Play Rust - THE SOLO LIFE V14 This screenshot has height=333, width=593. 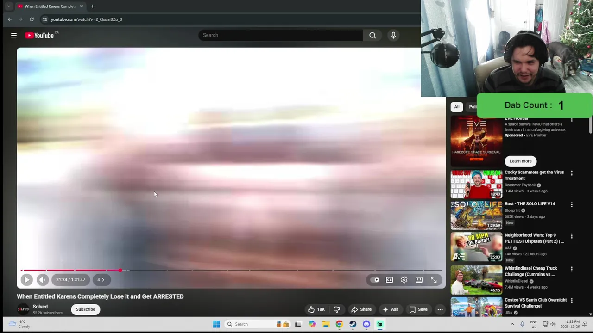click(x=476, y=216)
